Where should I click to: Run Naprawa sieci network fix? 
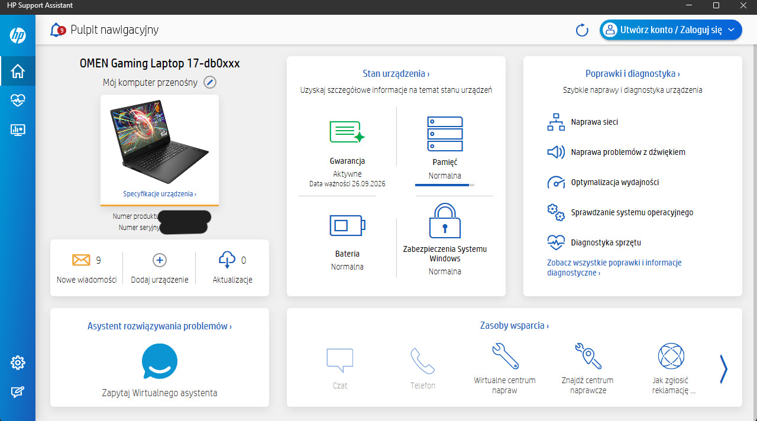594,122
